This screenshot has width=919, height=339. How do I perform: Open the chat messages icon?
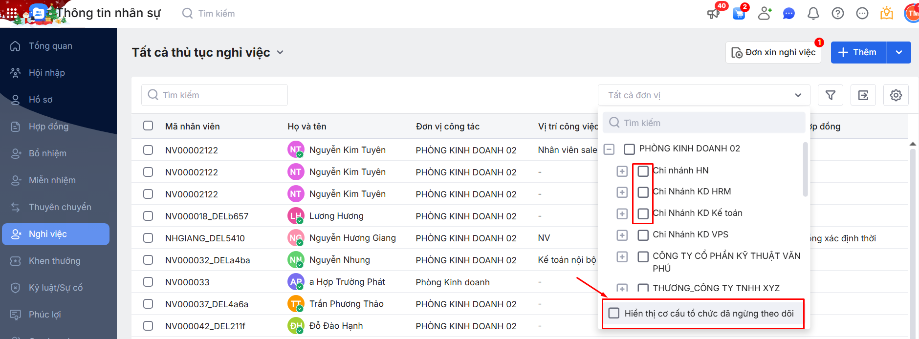click(x=788, y=13)
